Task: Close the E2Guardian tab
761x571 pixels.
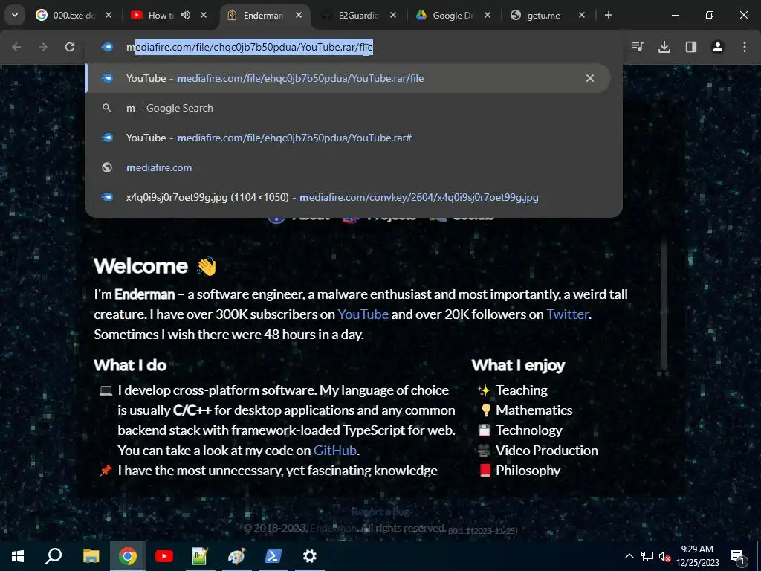Action: [393, 15]
